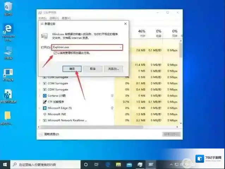Click the Explorer.exe open field
225x169 pixels.
point(87,47)
